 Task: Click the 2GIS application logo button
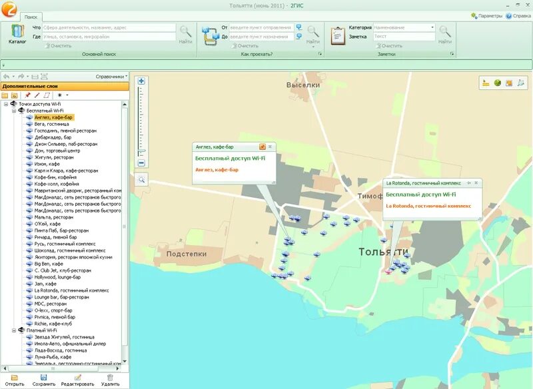(9, 8)
